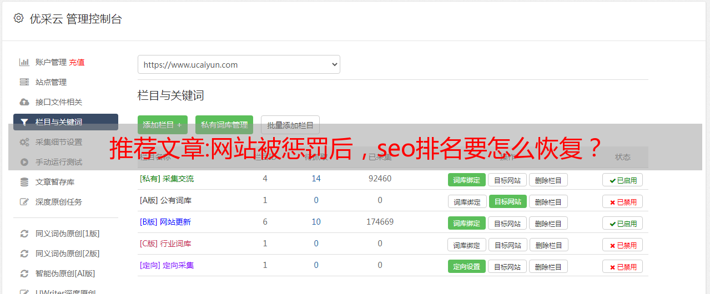Click refresh icon beside 智能伪原创[AI版]
This screenshot has width=710, height=294.
coord(24,273)
